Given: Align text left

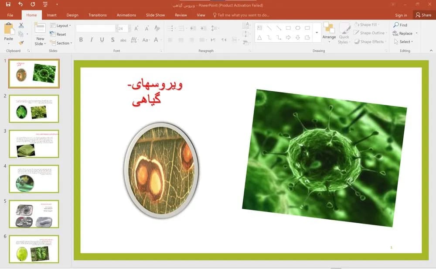Looking at the screenshot, I should coord(170,40).
